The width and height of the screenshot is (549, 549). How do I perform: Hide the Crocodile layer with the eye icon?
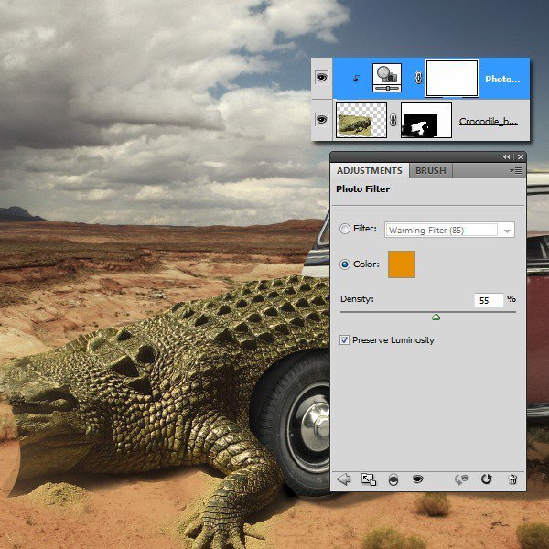click(x=321, y=119)
